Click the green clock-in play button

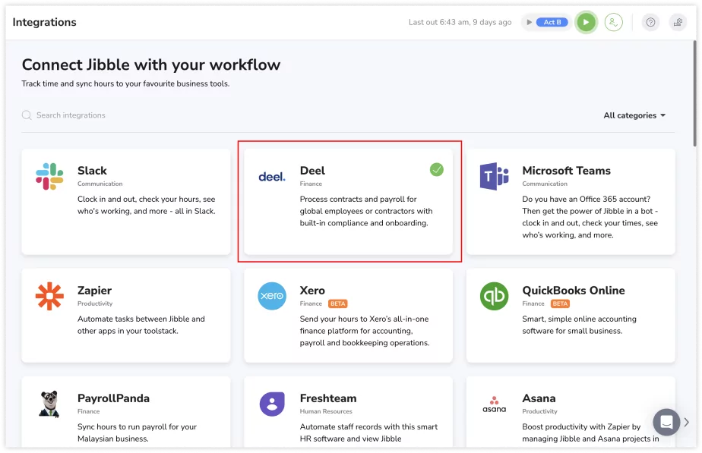[x=586, y=22]
